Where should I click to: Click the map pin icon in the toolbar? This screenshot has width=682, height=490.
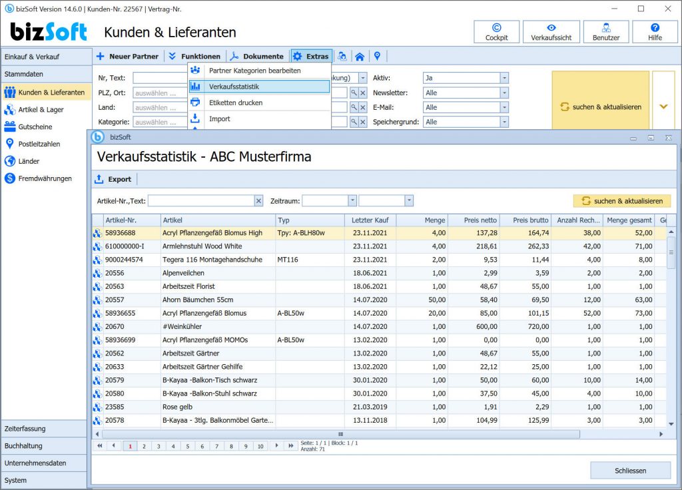point(377,56)
